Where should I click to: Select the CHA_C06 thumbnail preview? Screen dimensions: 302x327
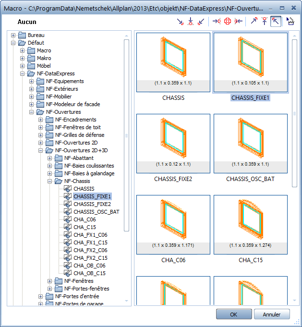point(173,225)
